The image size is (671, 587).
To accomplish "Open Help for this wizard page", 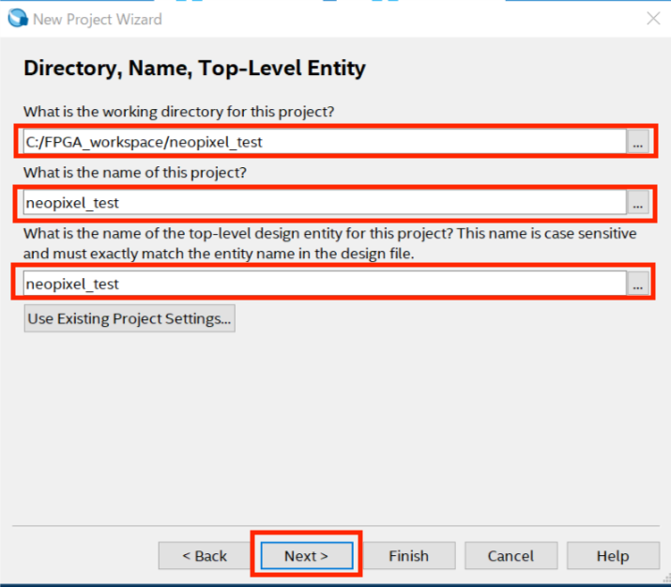I will pyautogui.click(x=612, y=556).
